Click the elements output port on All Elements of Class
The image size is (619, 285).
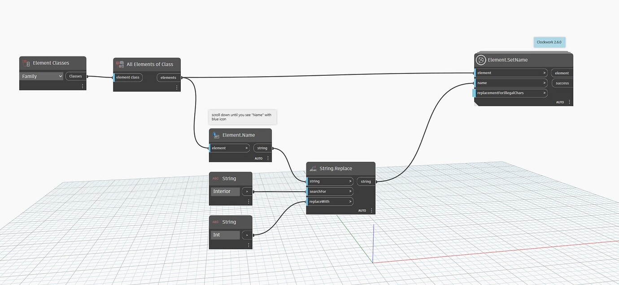pyautogui.click(x=168, y=77)
